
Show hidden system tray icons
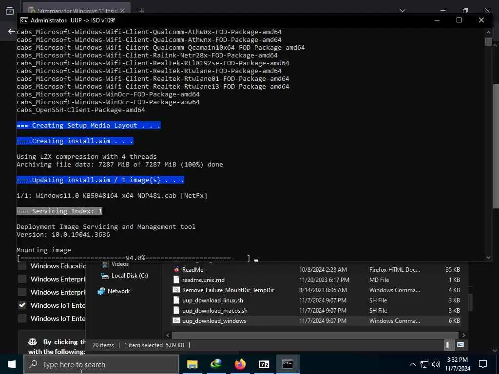(412, 364)
